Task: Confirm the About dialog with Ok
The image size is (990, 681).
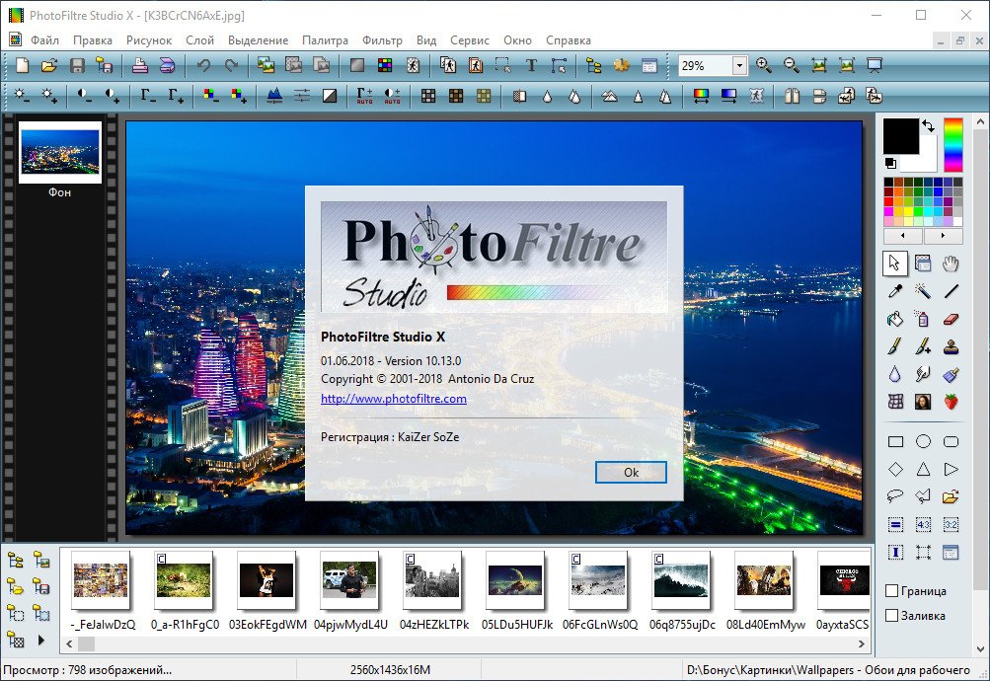Action: (x=631, y=472)
